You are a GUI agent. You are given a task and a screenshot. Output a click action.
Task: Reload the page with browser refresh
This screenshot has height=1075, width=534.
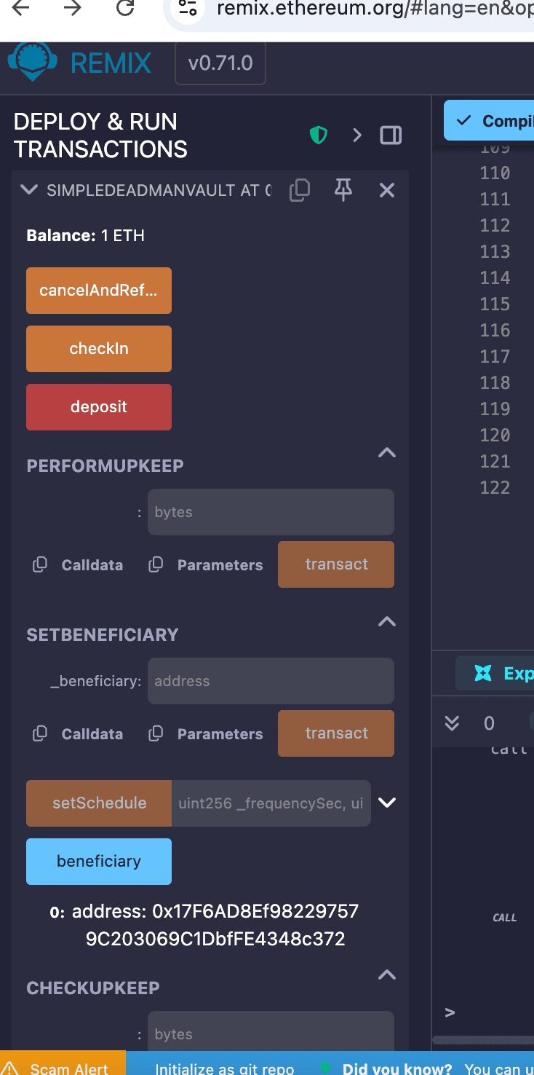126,9
